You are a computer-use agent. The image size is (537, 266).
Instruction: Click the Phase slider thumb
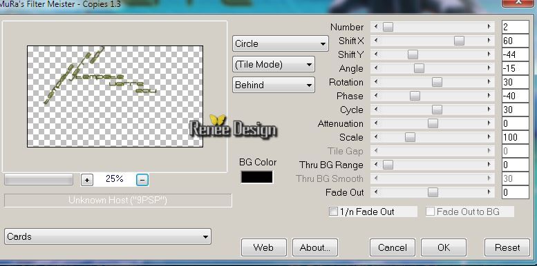pyautogui.click(x=415, y=96)
